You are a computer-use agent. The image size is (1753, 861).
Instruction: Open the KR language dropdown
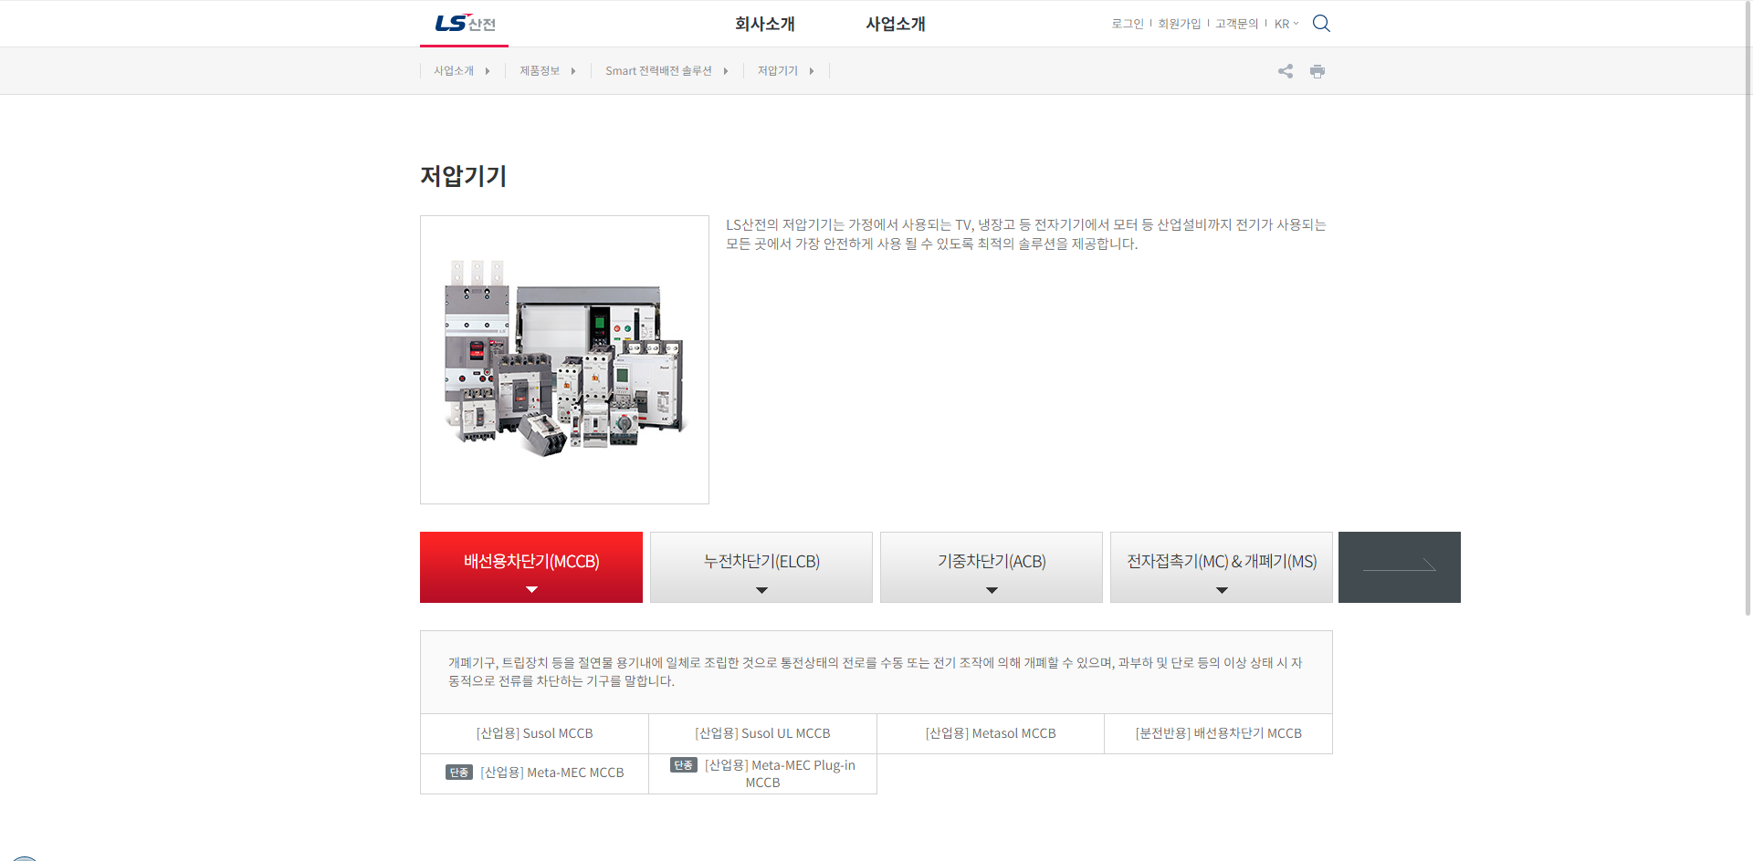click(x=1286, y=24)
